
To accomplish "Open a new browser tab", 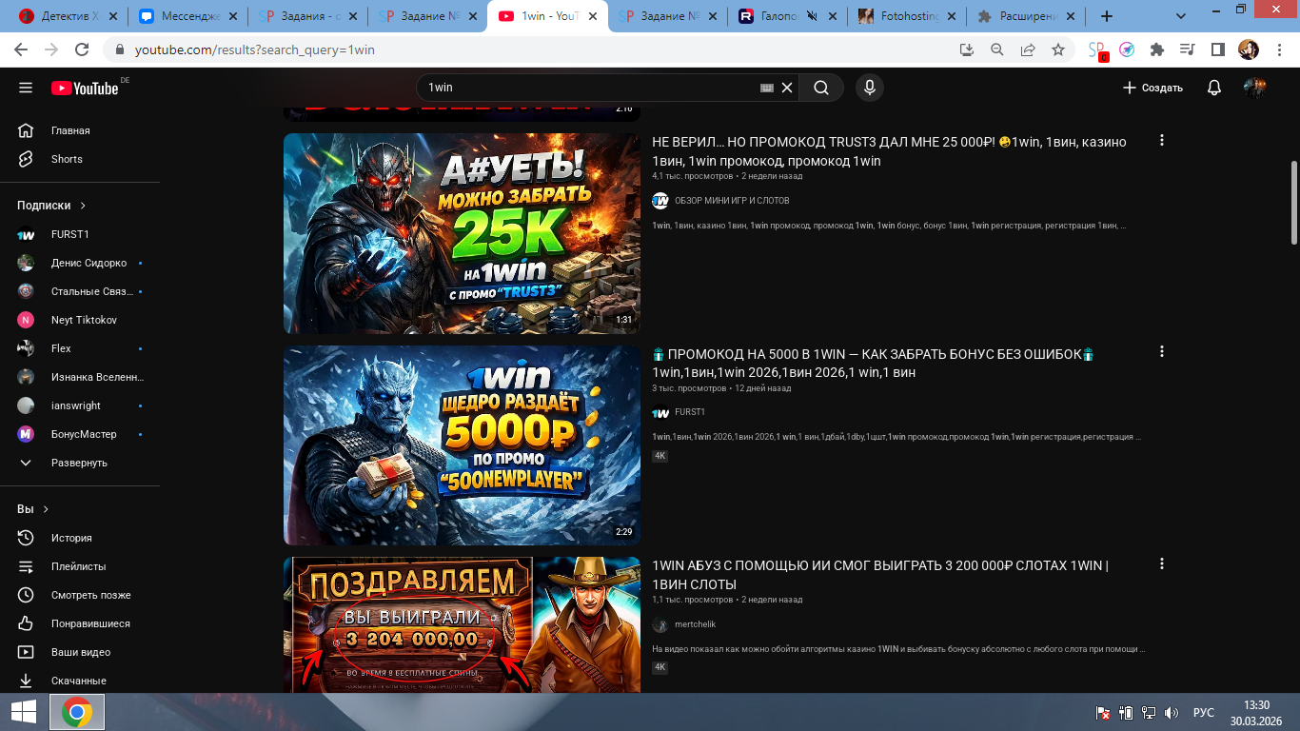I will 1107,16.
